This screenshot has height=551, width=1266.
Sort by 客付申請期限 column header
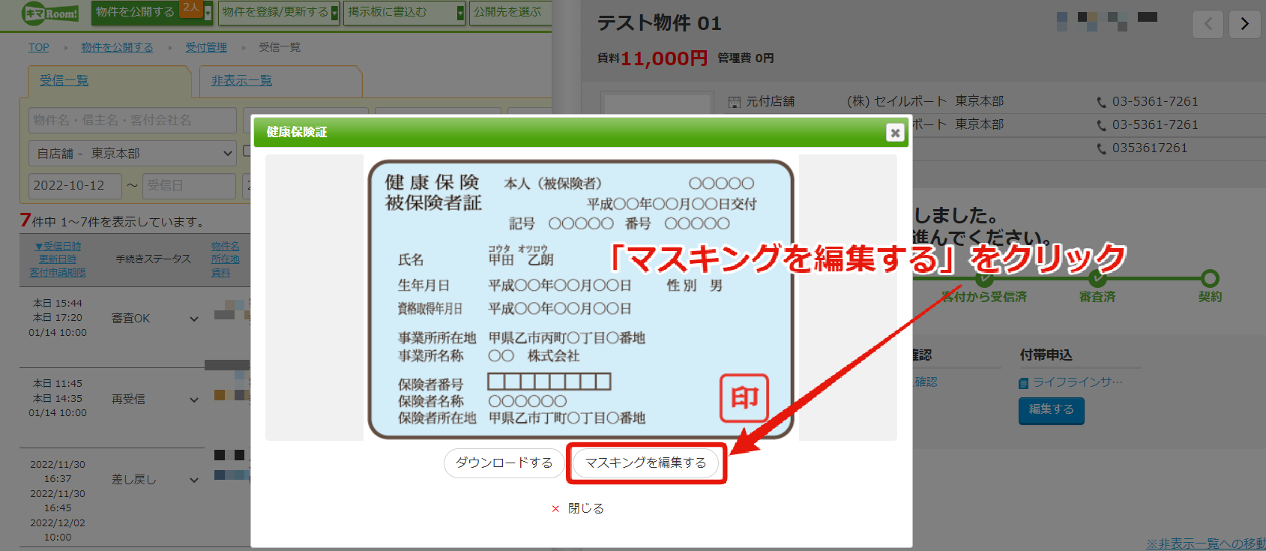(58, 272)
